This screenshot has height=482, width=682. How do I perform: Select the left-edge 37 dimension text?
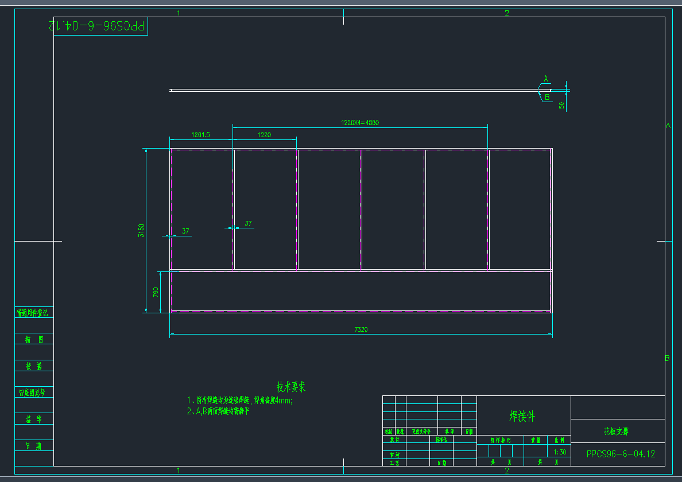pyautogui.click(x=185, y=231)
